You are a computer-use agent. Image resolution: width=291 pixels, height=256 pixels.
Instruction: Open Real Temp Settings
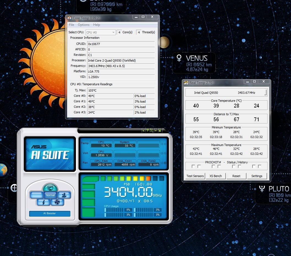257,176
